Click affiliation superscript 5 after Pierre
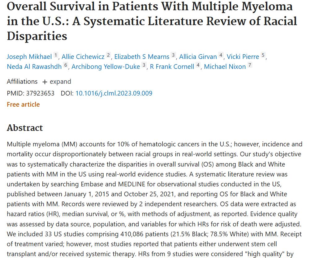Image resolution: width=319 pixels, height=258 pixels. click(263, 55)
